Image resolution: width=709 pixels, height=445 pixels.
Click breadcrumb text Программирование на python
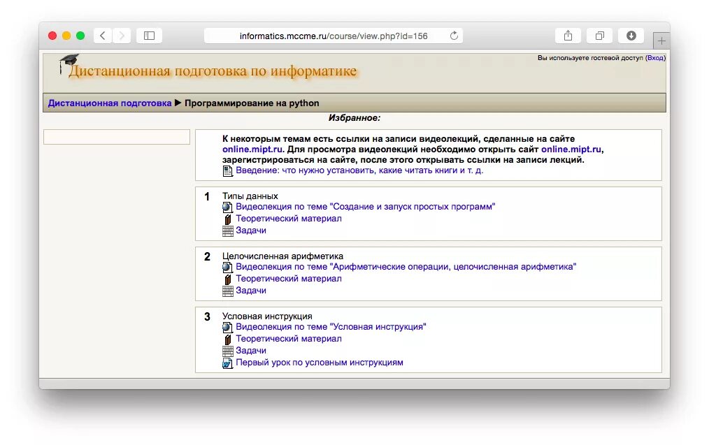(x=252, y=103)
